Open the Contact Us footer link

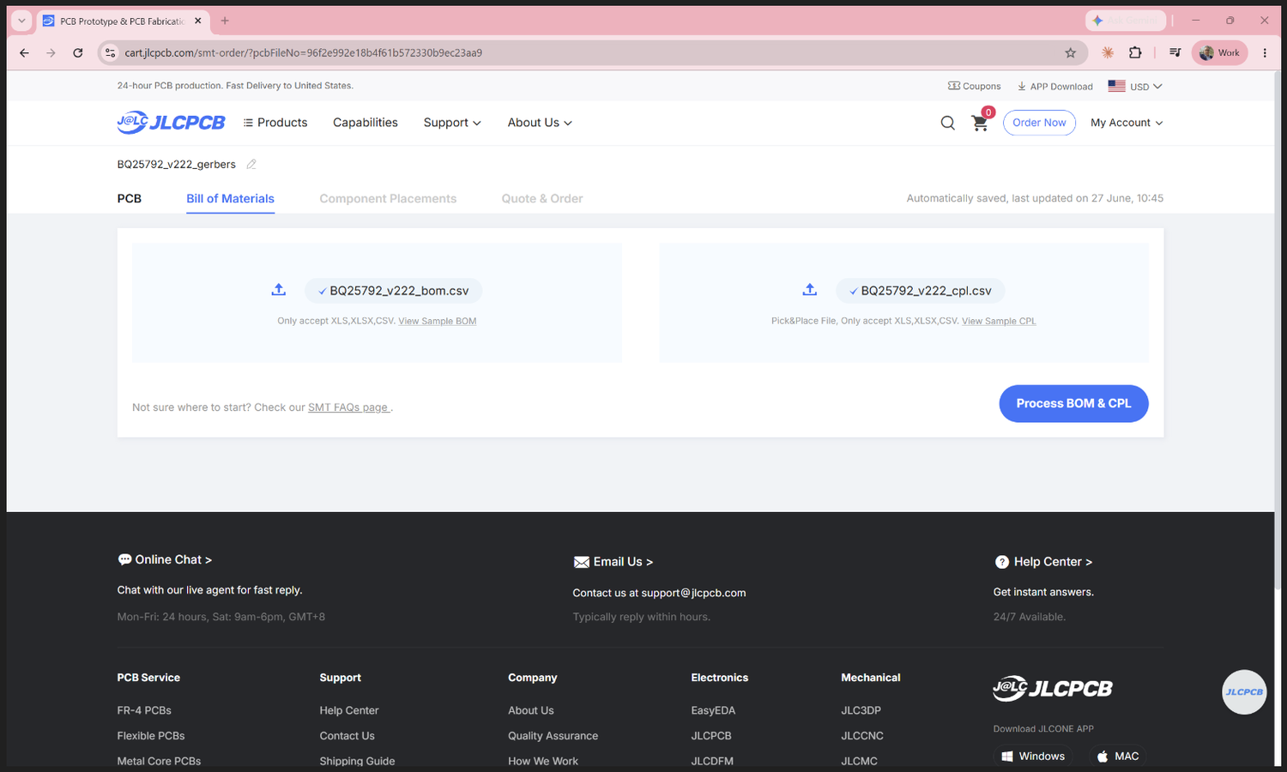(x=347, y=736)
